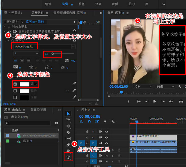Open Program monitor settings wrench
186x167 pixels.
pos(179,86)
